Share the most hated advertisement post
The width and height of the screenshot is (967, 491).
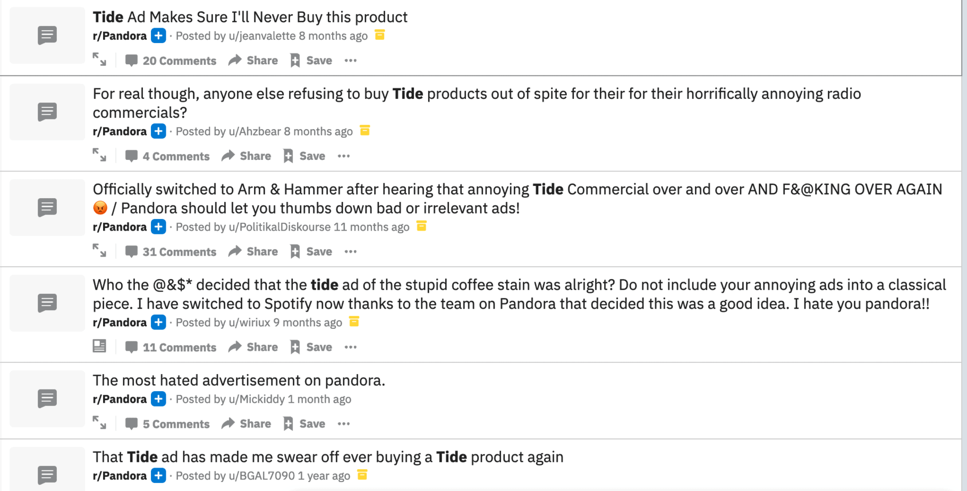tap(247, 424)
